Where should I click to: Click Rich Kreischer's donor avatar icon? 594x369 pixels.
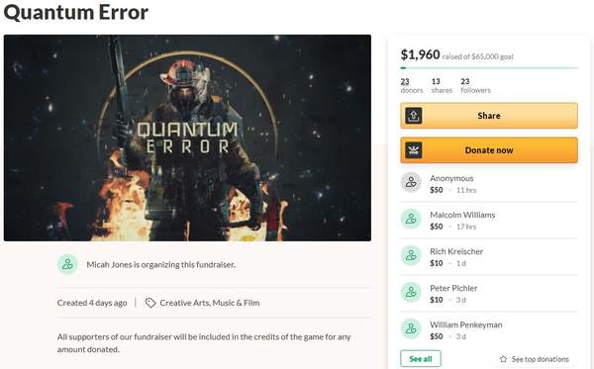click(411, 255)
